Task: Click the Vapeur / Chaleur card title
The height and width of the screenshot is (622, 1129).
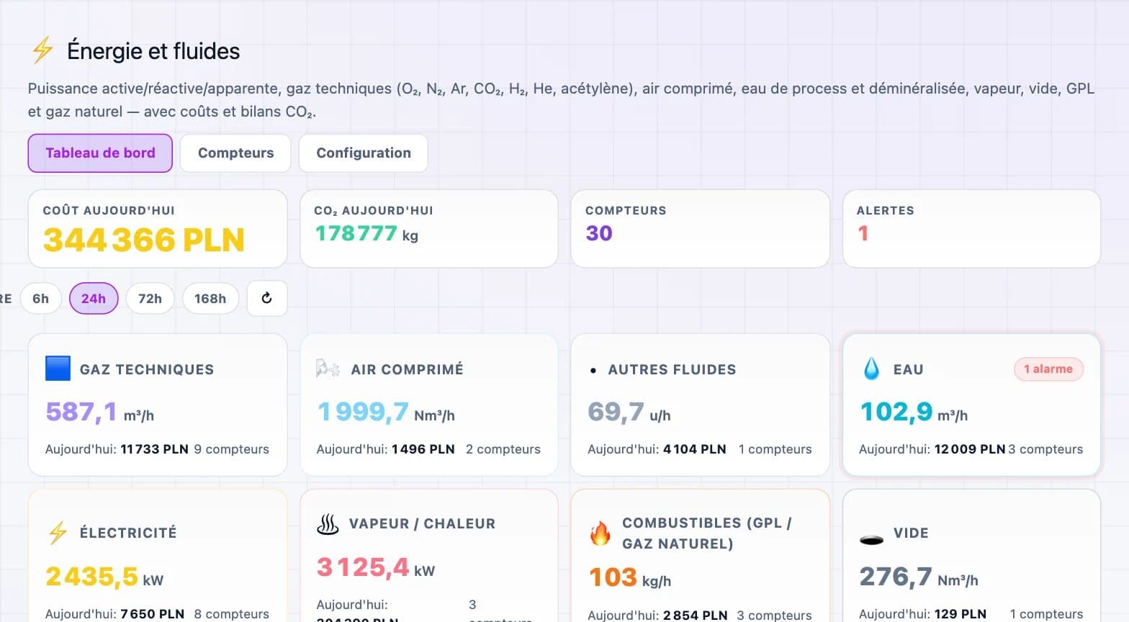Action: pyautogui.click(x=422, y=523)
